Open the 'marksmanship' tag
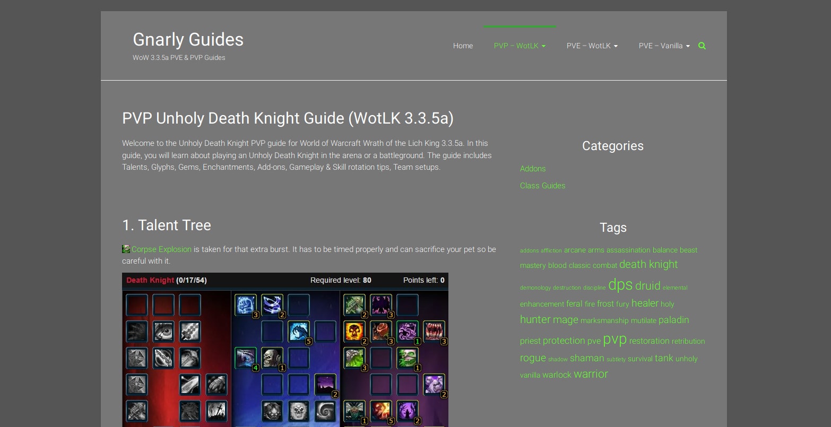The image size is (831, 427). (604, 320)
